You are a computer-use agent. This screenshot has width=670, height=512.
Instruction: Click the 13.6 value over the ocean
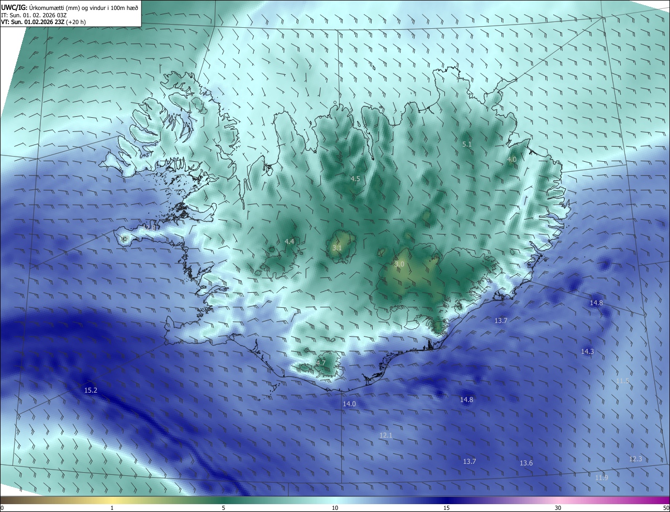coord(526,463)
